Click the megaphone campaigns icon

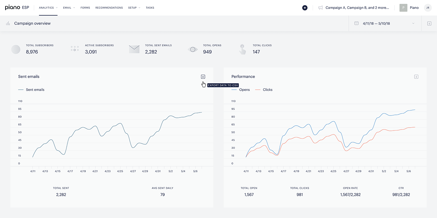320,8
